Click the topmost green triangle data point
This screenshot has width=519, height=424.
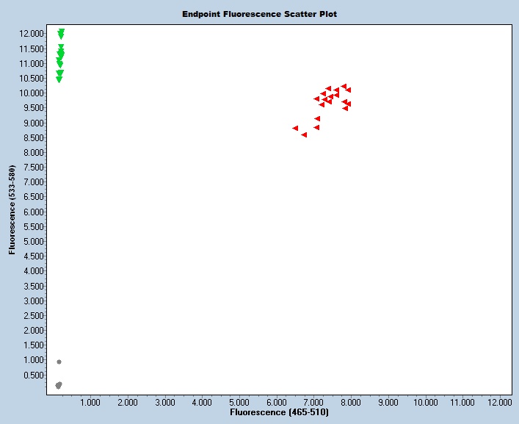coord(61,32)
